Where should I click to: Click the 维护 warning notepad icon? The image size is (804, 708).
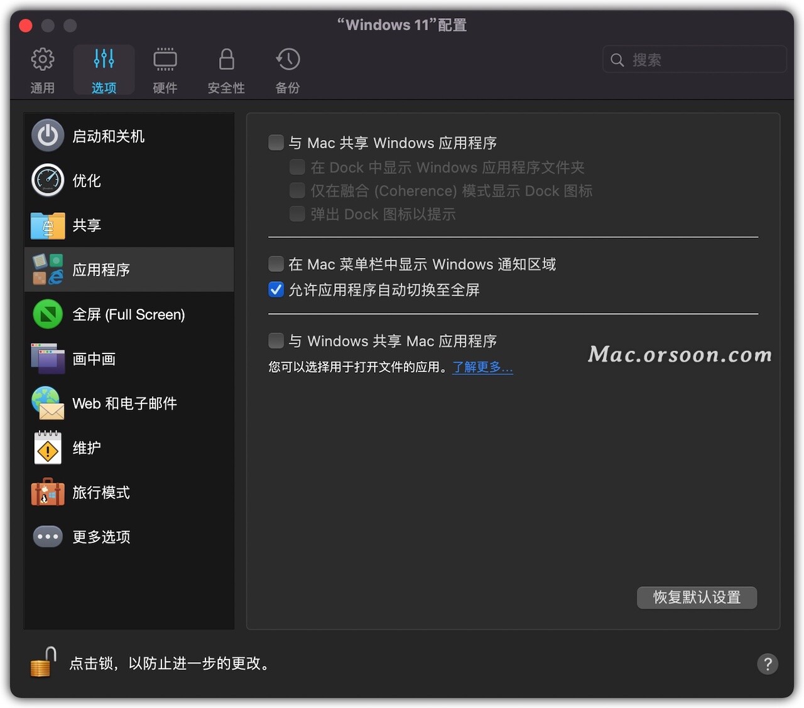click(x=48, y=448)
